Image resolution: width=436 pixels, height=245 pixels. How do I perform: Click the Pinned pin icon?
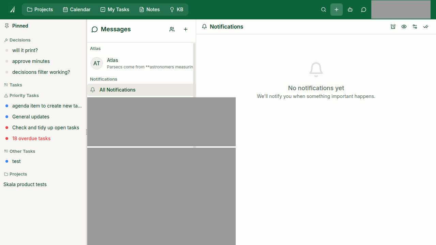coord(6,26)
